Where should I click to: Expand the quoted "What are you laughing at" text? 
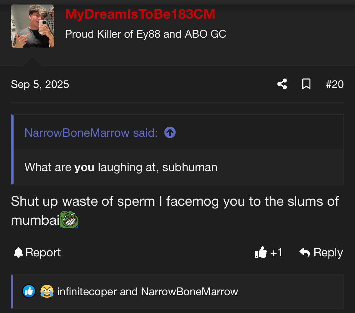(x=121, y=167)
